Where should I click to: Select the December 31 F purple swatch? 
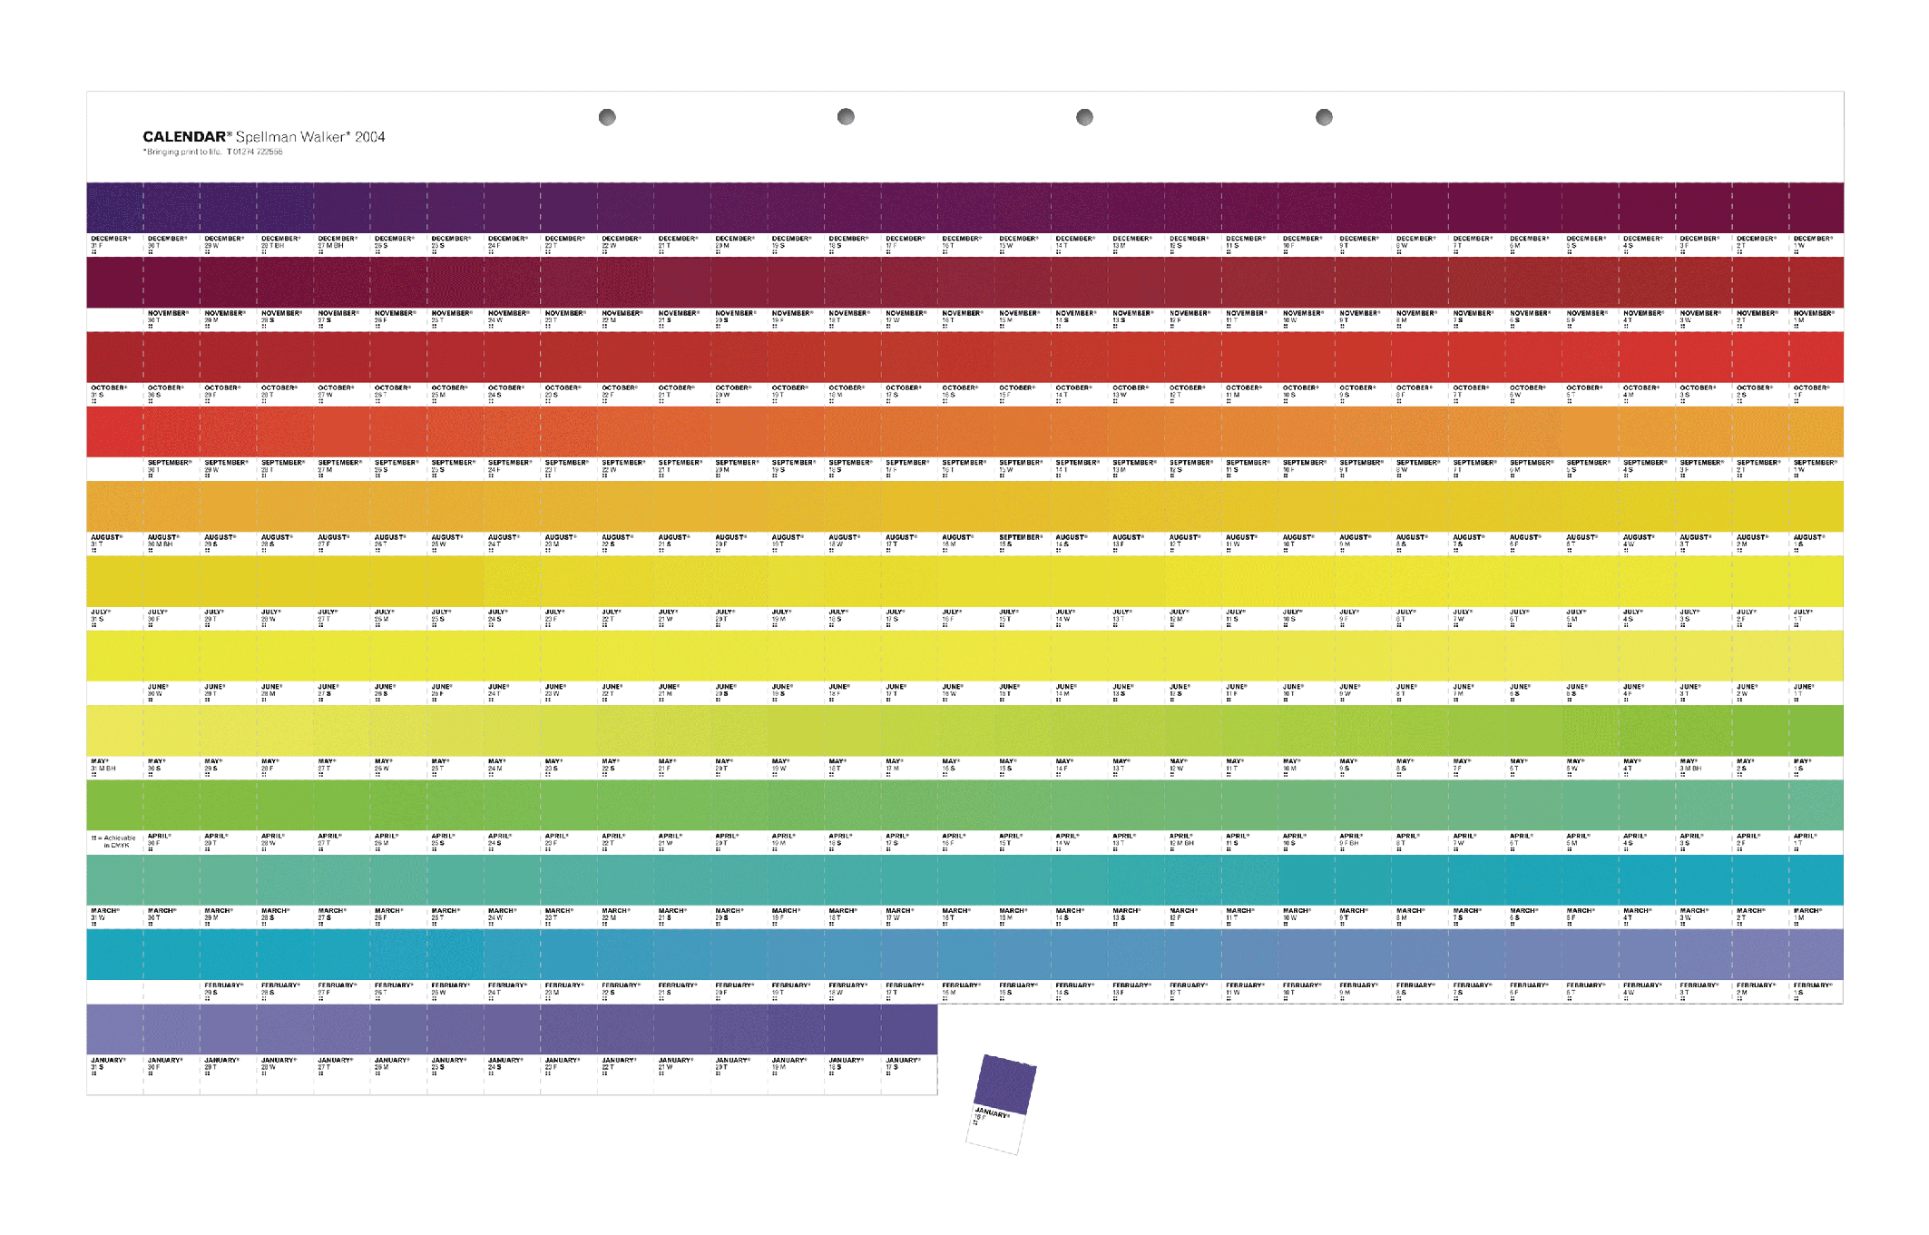(114, 208)
